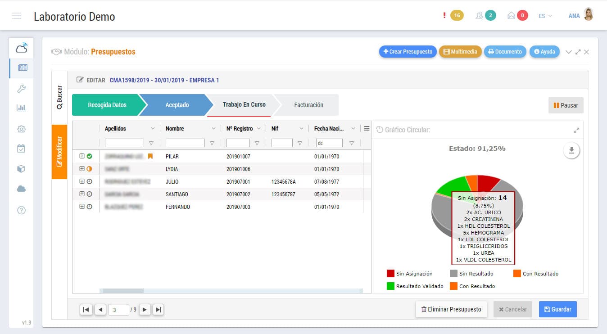The width and height of the screenshot is (607, 334).
Task: Open the Modificar vertical tab
Action: click(59, 152)
